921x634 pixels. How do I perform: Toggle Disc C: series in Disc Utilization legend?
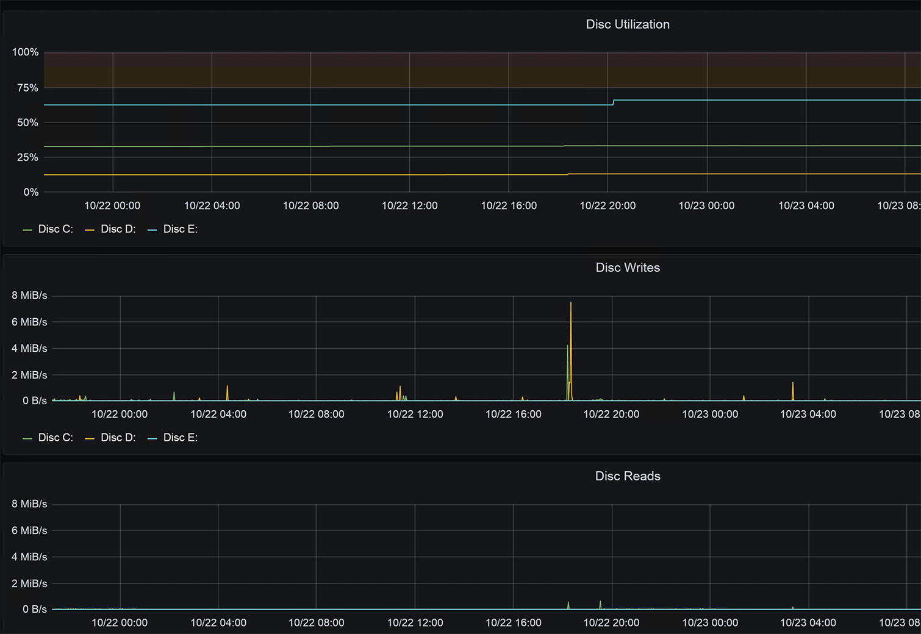(56, 229)
